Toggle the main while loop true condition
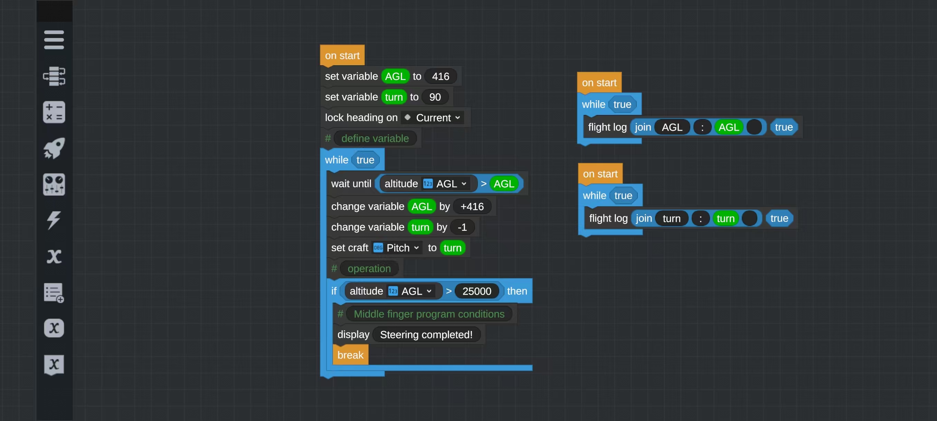937x421 pixels. click(x=365, y=160)
